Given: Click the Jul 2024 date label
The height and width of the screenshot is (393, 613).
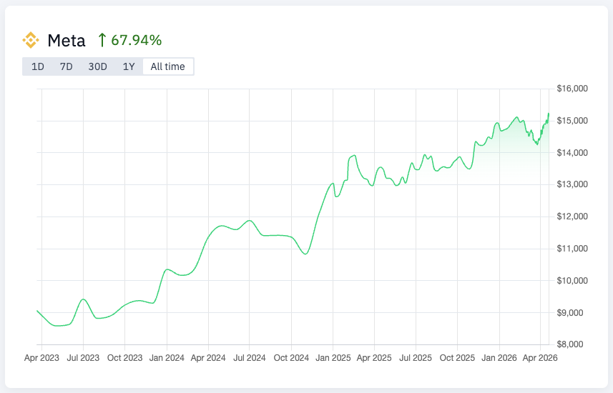Looking at the screenshot, I should point(250,358).
